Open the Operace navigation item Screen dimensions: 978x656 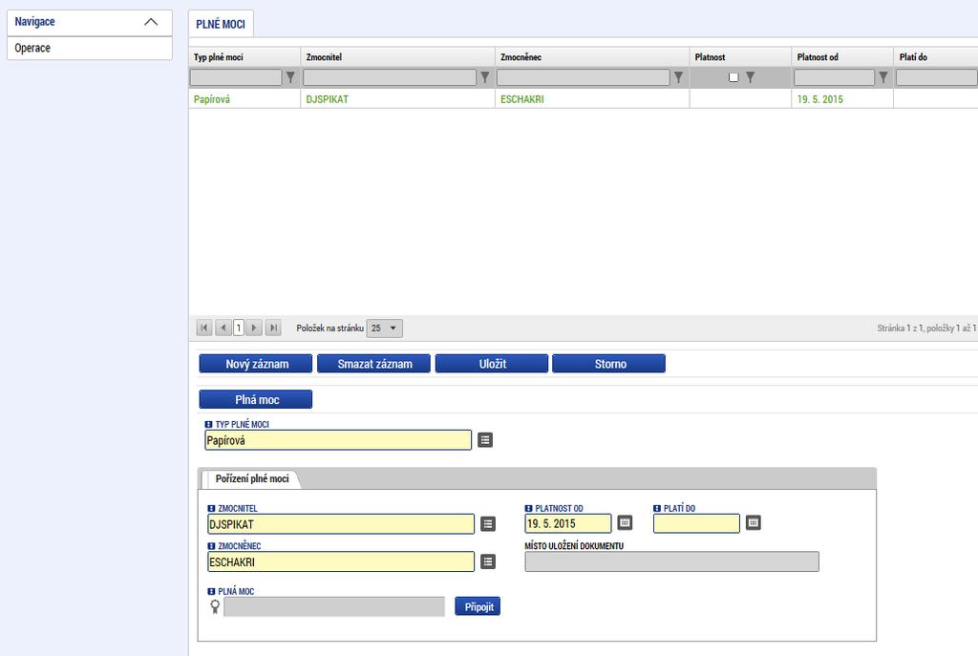click(89, 48)
